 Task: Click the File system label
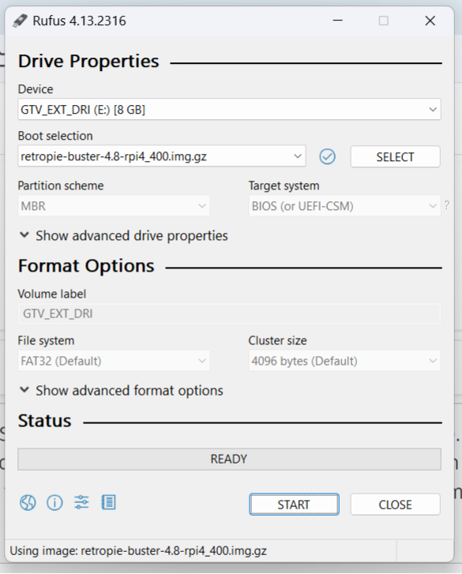pos(46,341)
